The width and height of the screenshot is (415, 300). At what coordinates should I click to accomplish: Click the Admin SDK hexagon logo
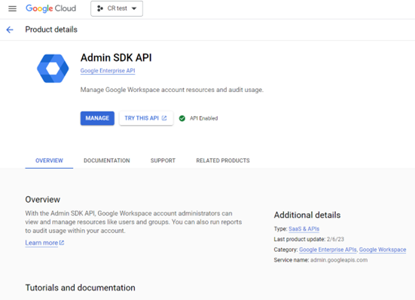pyautogui.click(x=53, y=69)
